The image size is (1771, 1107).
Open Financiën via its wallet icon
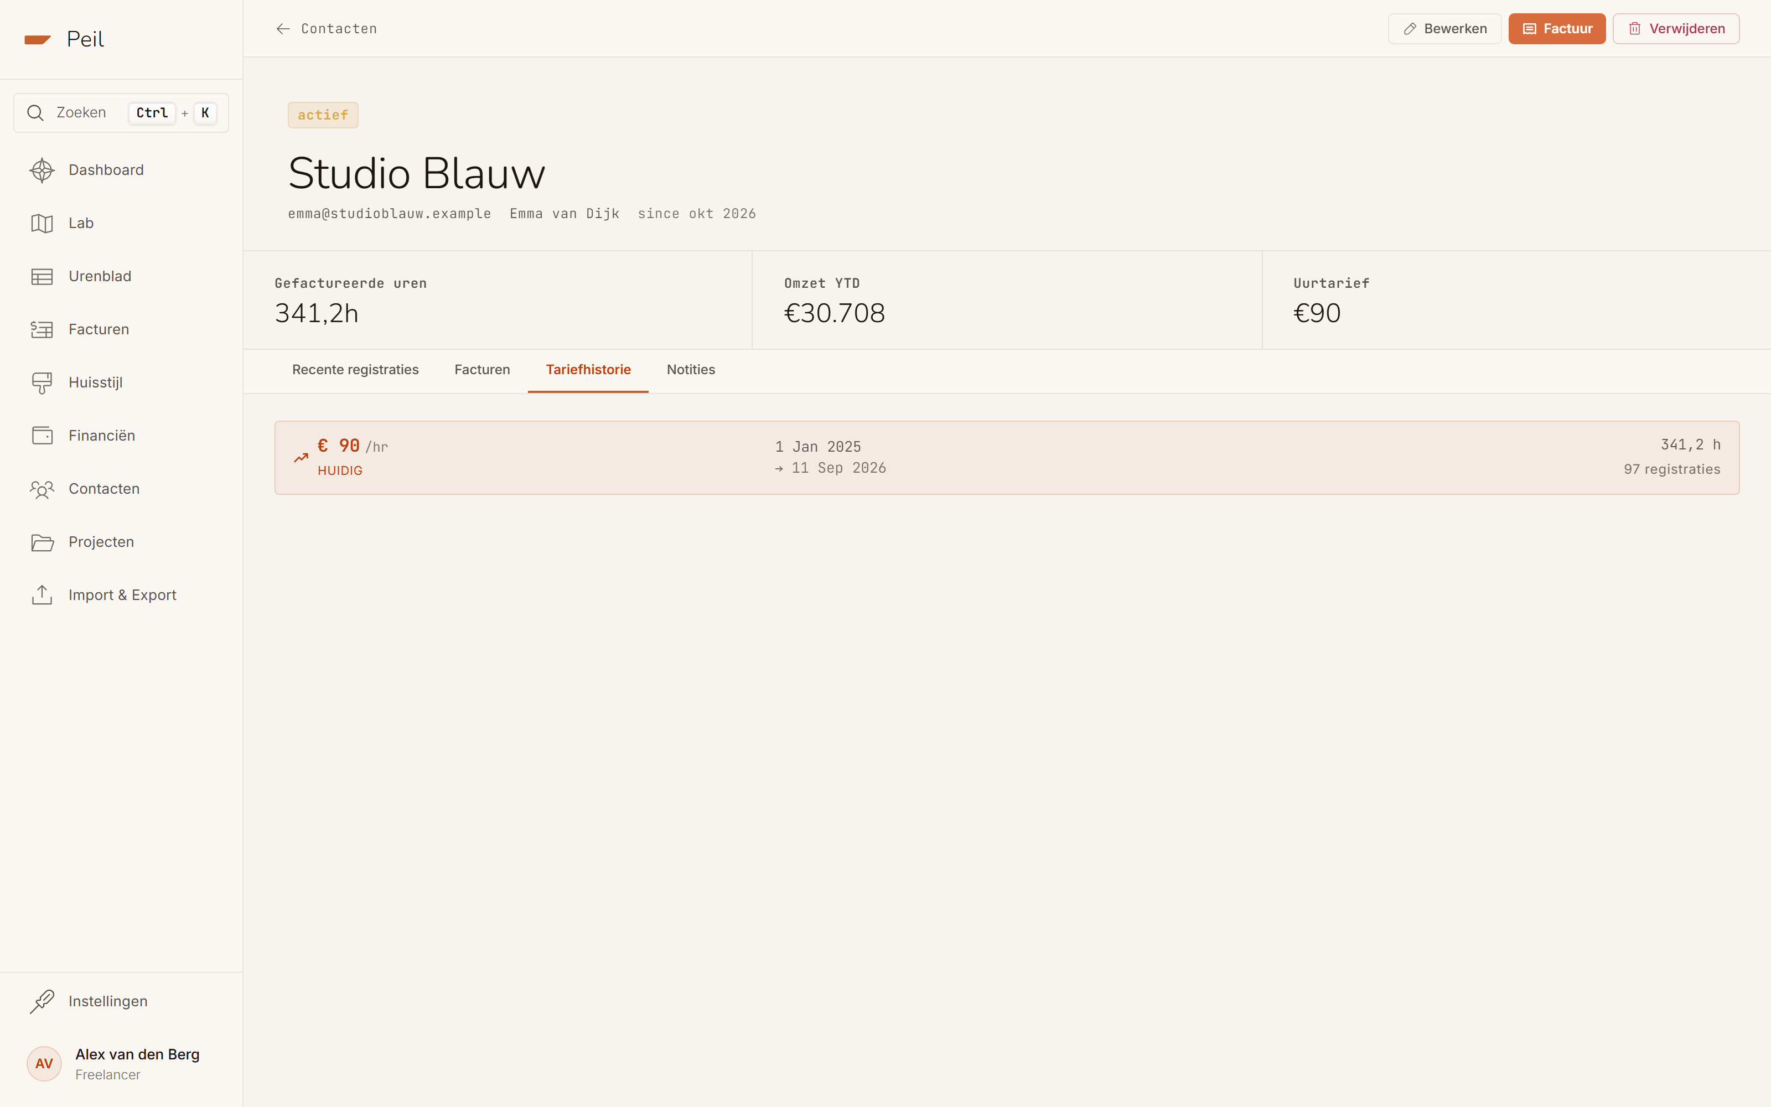(42, 436)
